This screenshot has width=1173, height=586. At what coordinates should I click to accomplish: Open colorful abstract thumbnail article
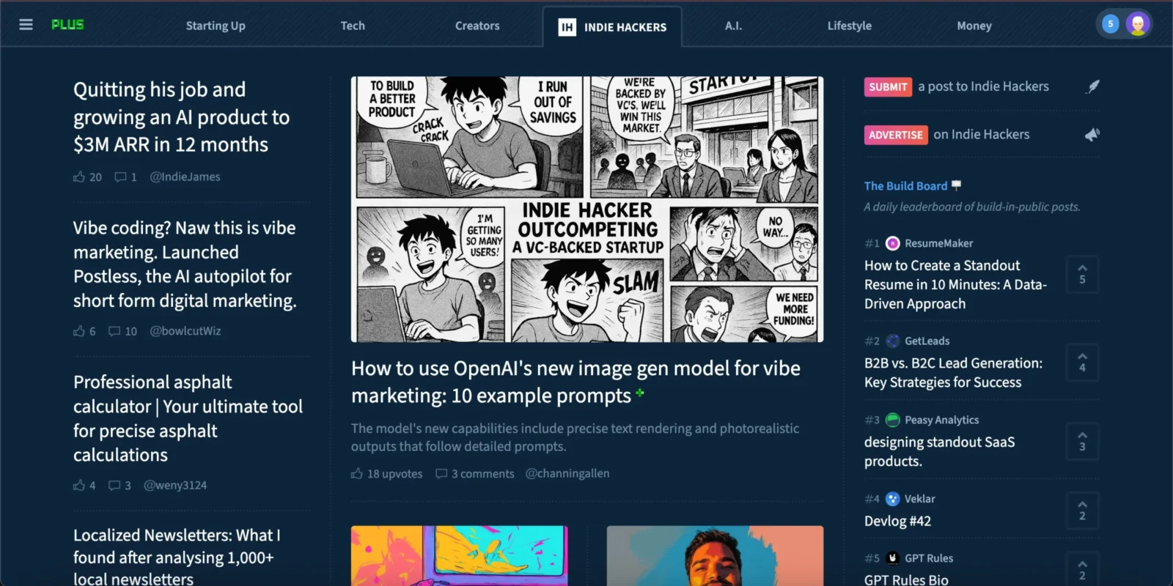[459, 555]
